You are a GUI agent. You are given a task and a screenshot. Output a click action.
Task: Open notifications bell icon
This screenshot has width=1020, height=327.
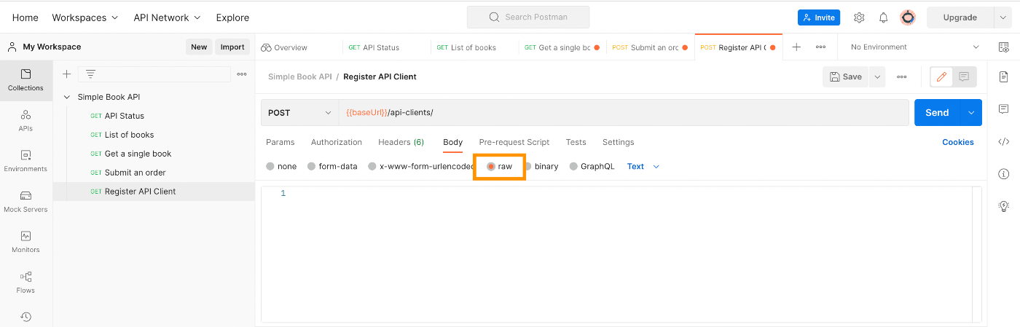[883, 17]
